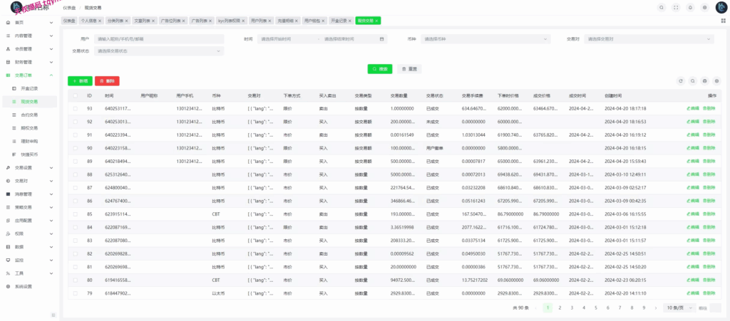
Task: Focus the 用户 nickname/phone input field
Action: (159, 39)
